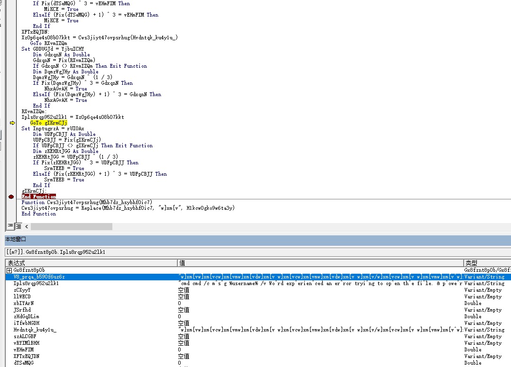The image size is (511, 367).
Task: Click the horizontal scrollbar left arrow
Action: (x=27, y=226)
